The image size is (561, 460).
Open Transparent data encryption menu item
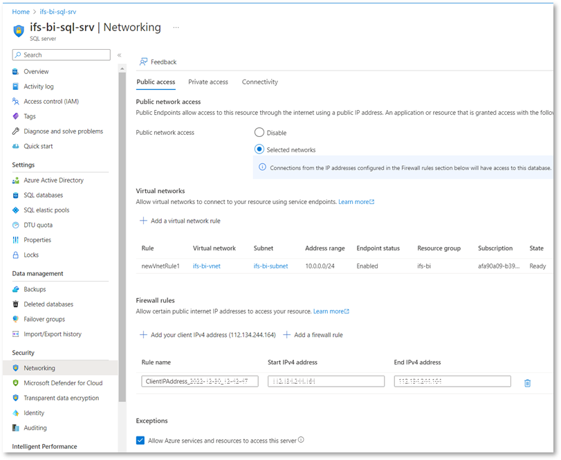click(60, 398)
